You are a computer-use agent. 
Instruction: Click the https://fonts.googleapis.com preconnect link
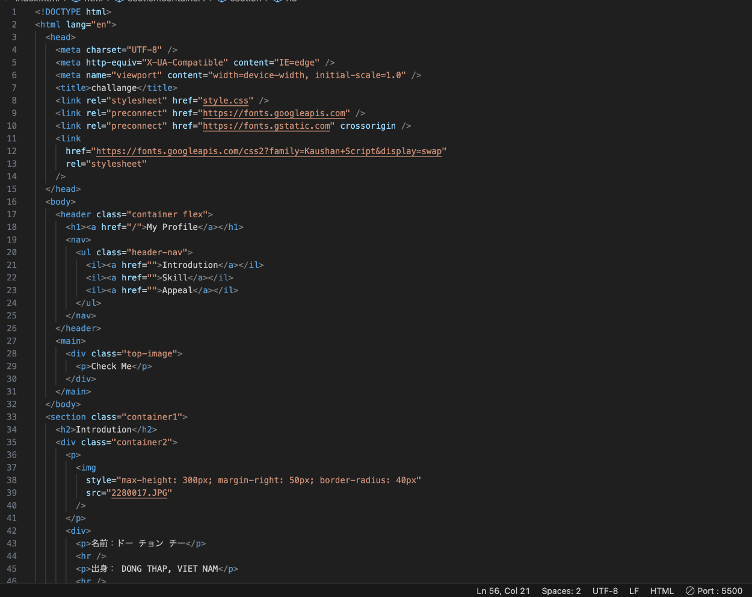coord(274,113)
